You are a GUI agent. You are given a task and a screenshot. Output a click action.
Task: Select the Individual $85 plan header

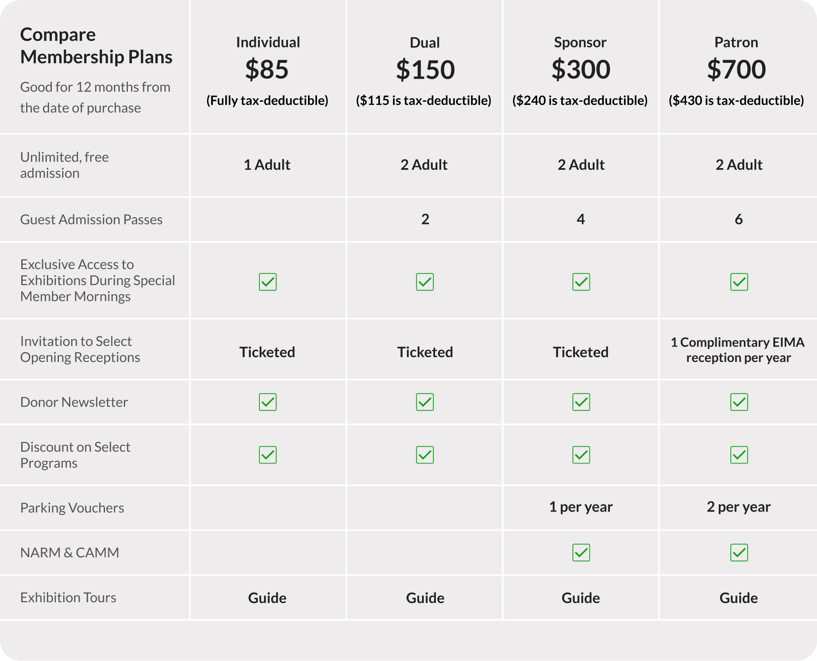268,69
